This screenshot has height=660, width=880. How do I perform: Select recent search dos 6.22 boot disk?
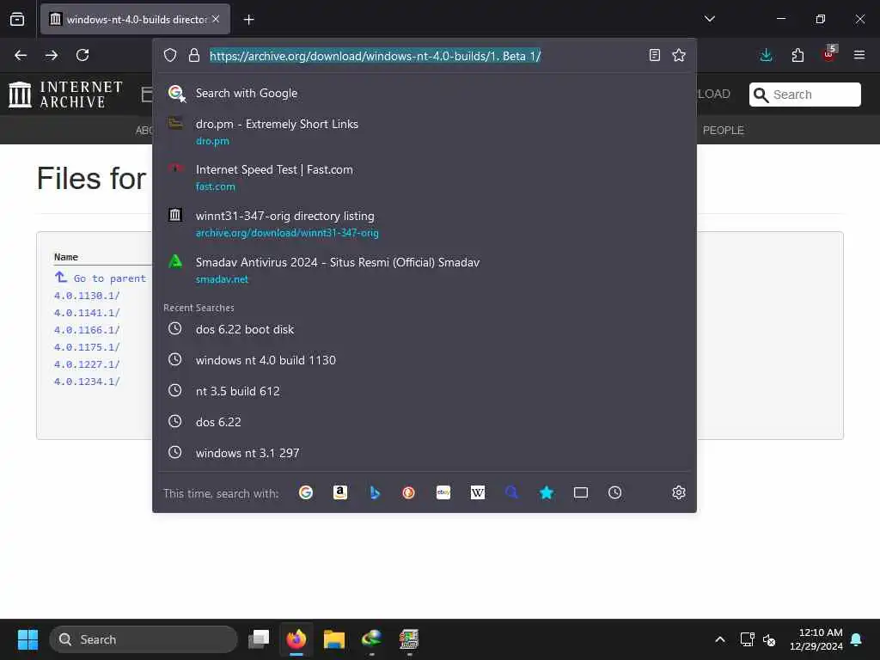(x=425, y=329)
